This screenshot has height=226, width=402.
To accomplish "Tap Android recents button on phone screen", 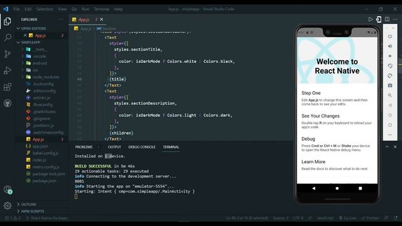I will pos(360,188).
